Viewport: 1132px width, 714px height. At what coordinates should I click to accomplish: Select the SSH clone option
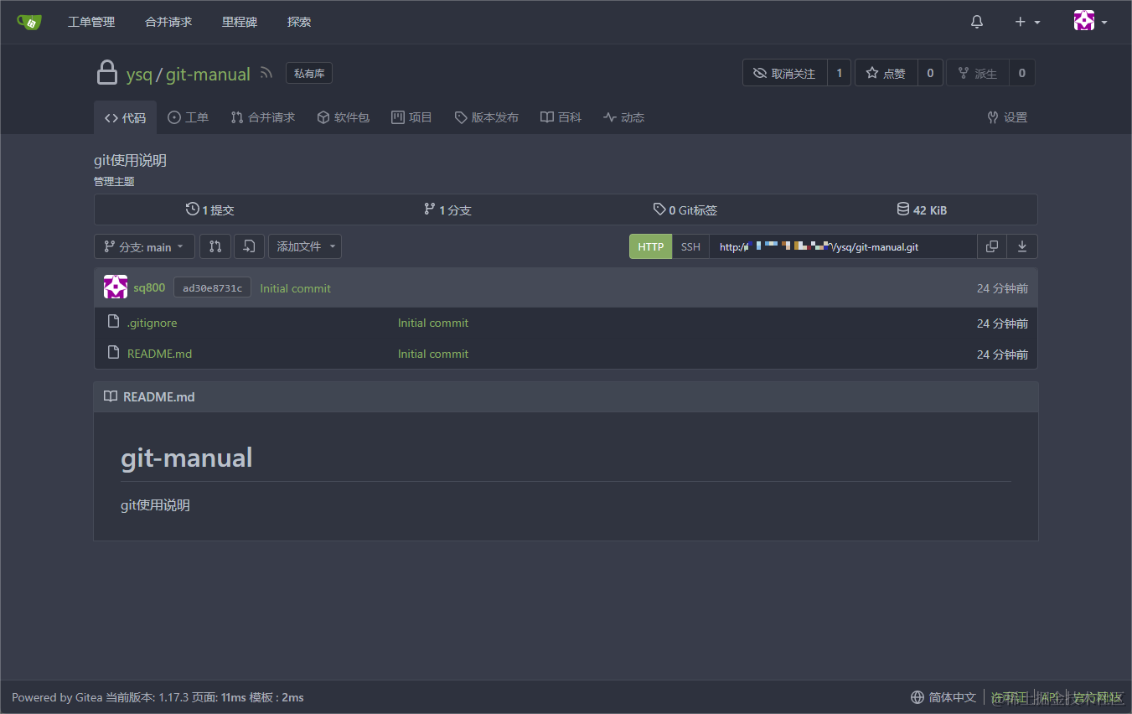(690, 246)
